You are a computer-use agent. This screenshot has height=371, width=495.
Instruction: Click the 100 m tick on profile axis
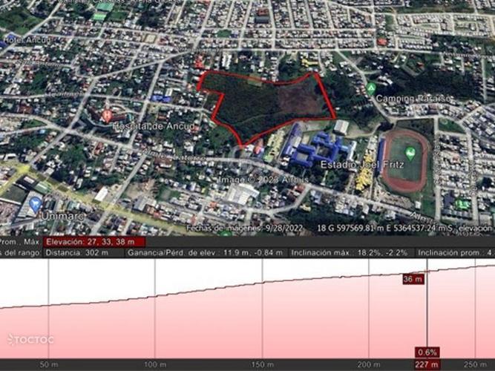pyautogui.click(x=154, y=364)
